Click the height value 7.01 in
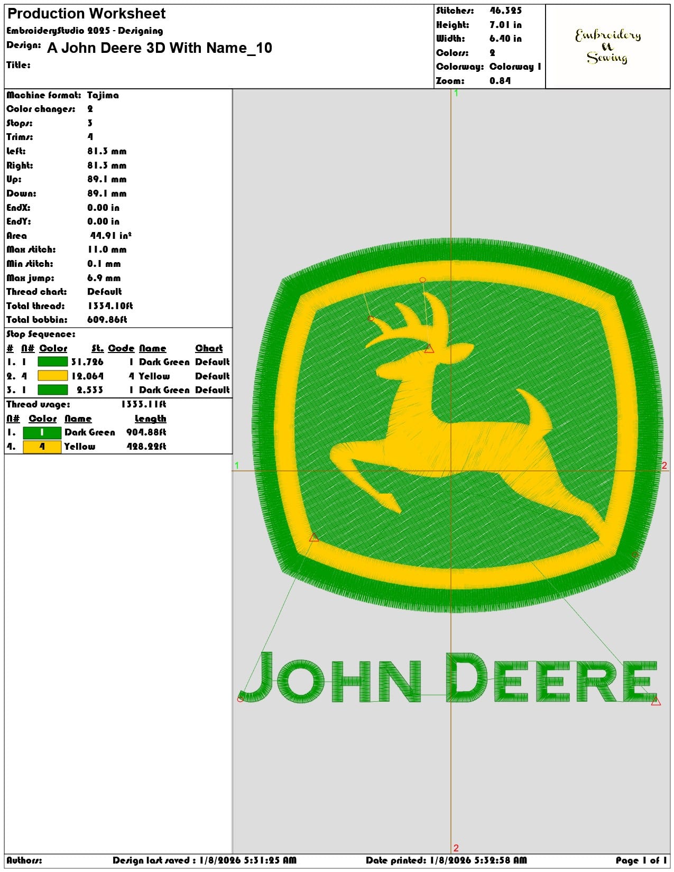The image size is (674, 872). pyautogui.click(x=505, y=25)
